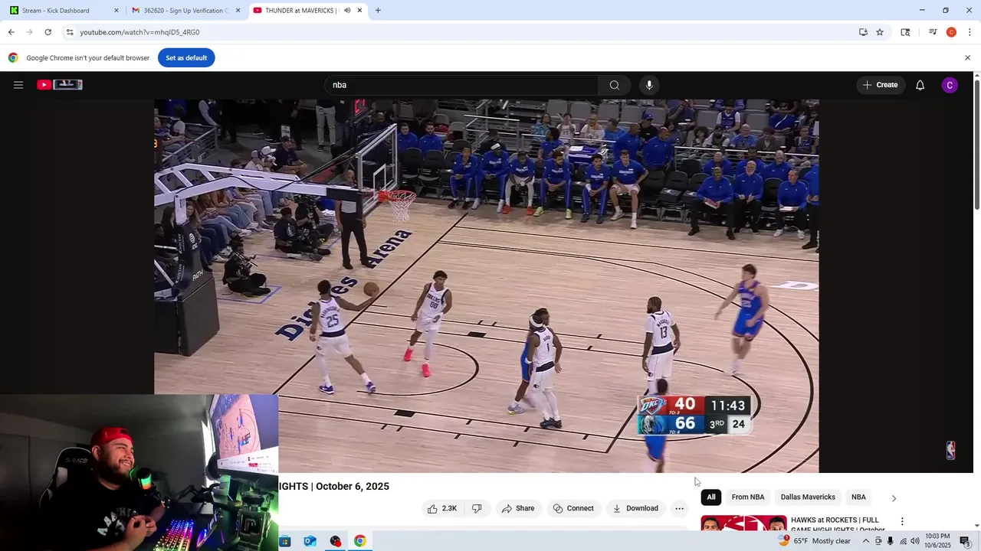Set Chrome as default browser
The width and height of the screenshot is (981, 551).
(x=186, y=58)
